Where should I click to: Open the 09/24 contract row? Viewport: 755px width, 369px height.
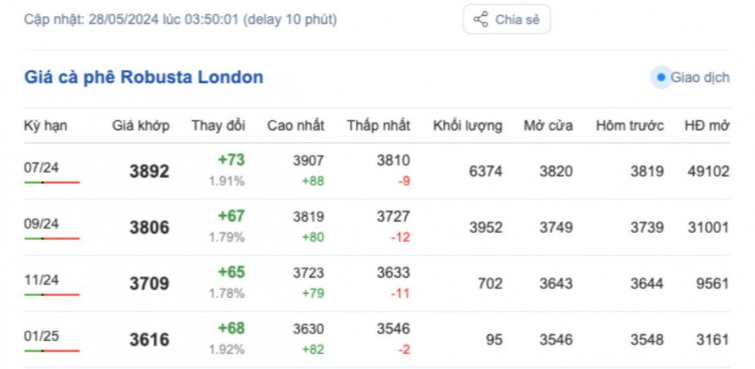(42, 224)
